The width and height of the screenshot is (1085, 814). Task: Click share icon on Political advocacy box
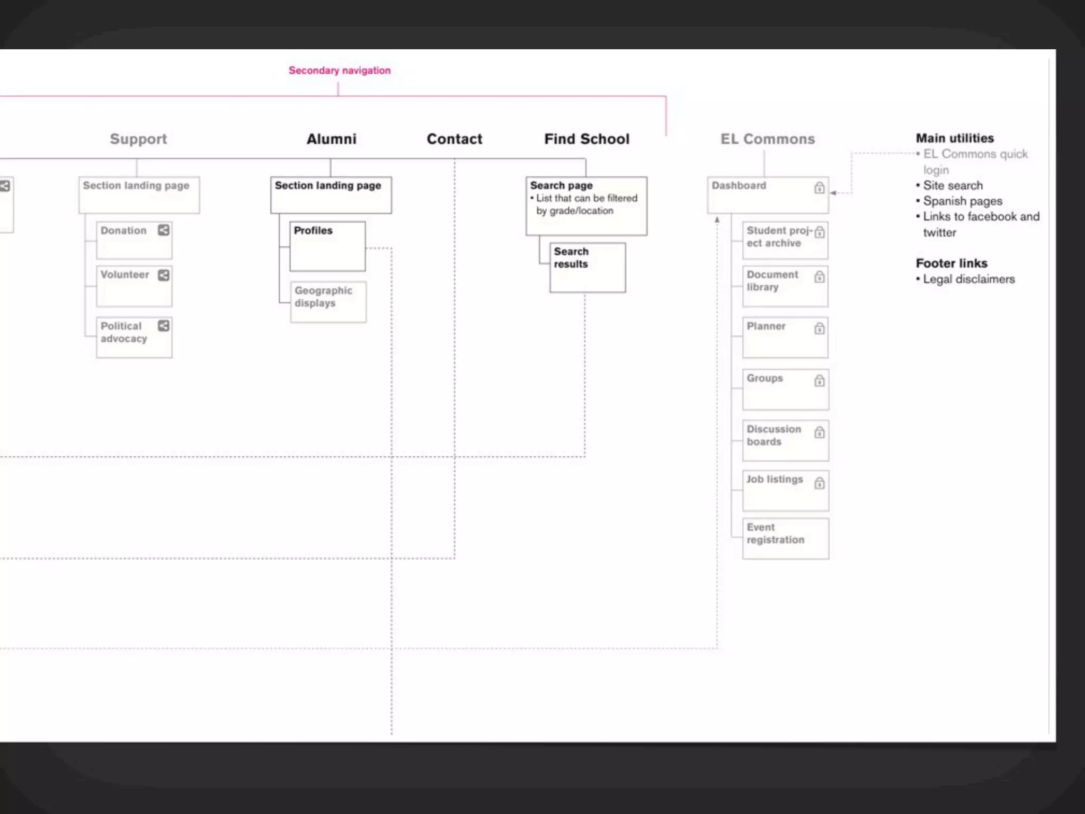tap(164, 325)
